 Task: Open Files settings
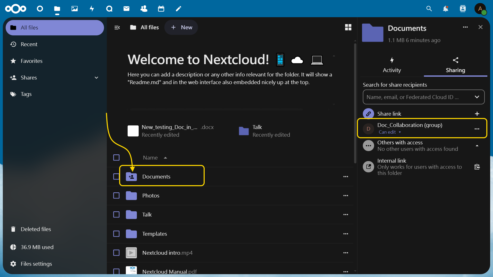55,264
